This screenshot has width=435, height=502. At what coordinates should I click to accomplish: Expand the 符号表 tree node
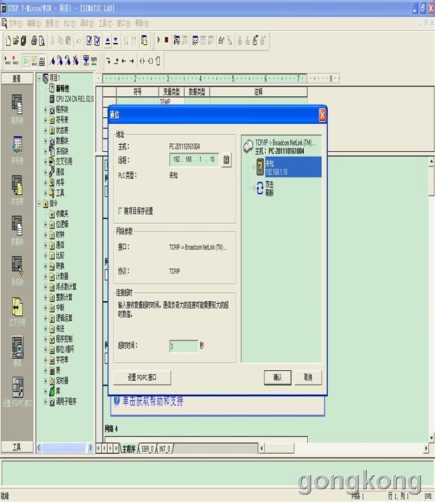46,120
